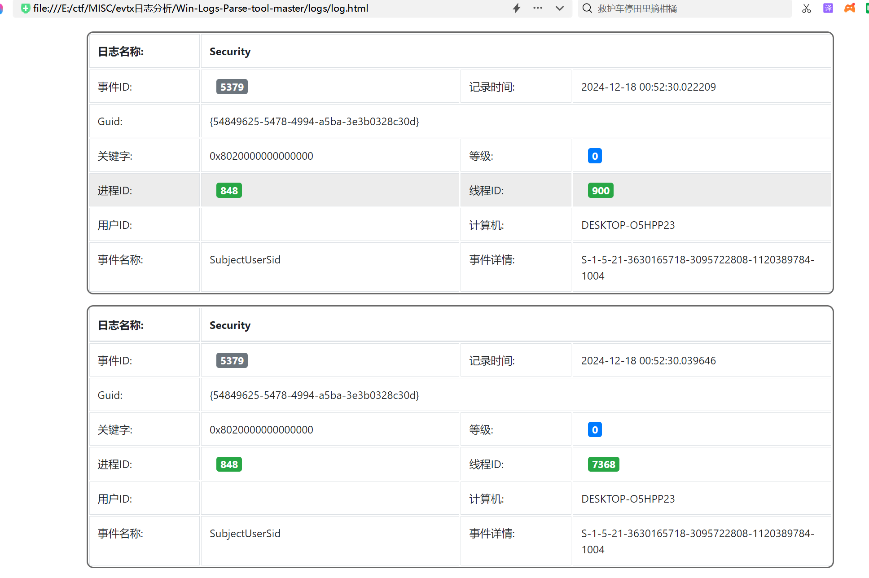Expand the address bar dropdown chevron
This screenshot has width=869, height=578.
(559, 8)
